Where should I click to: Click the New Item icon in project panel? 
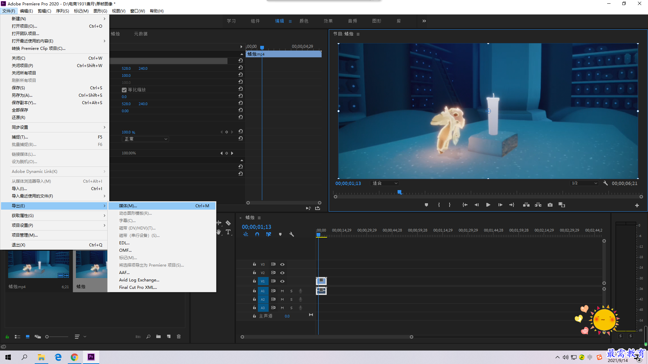pyautogui.click(x=169, y=336)
